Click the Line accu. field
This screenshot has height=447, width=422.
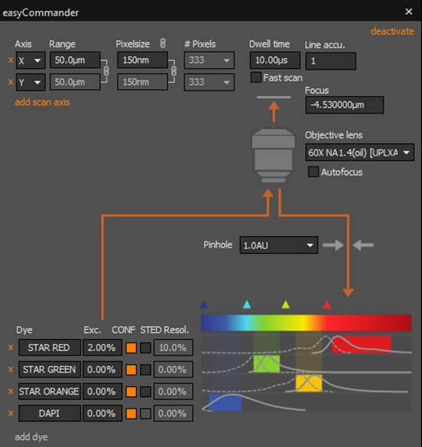(x=331, y=61)
